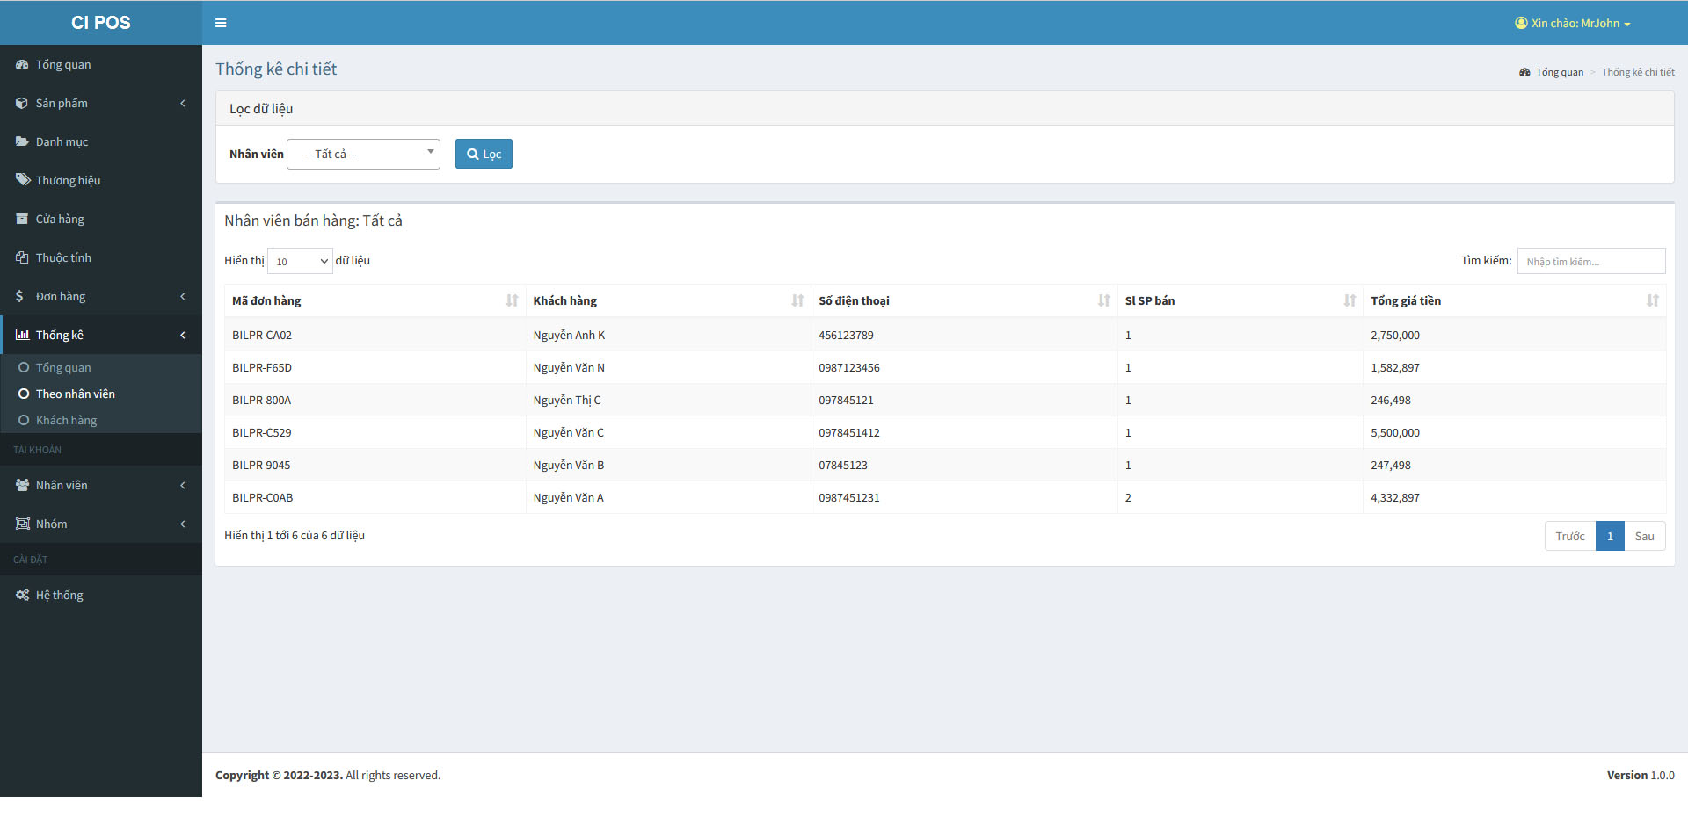This screenshot has width=1688, height=824.
Task: Open Đơn hàng via the dollar icon
Action: [x=21, y=296]
